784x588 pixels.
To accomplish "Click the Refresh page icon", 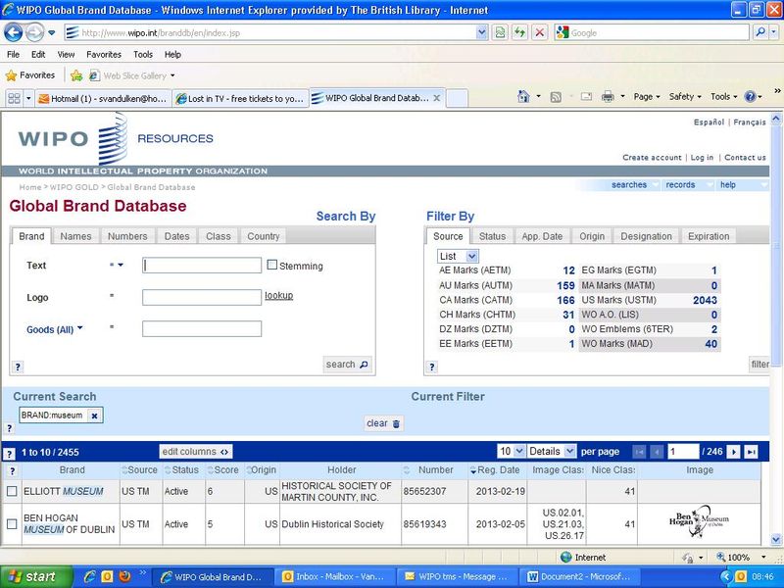I will click(x=520, y=33).
